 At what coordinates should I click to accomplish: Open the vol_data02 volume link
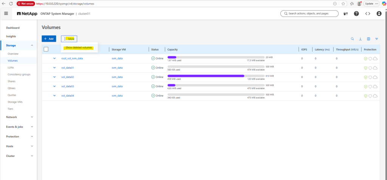tap(68, 77)
